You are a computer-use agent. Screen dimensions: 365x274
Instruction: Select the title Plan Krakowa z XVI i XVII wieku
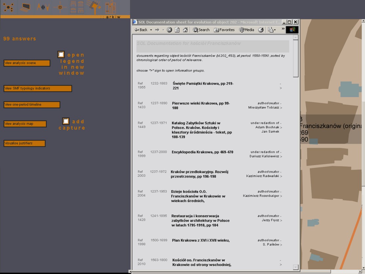pos(201,240)
